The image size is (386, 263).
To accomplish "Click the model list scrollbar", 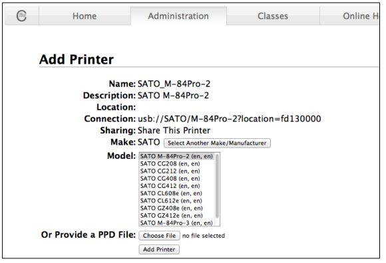I will pos(217,186).
